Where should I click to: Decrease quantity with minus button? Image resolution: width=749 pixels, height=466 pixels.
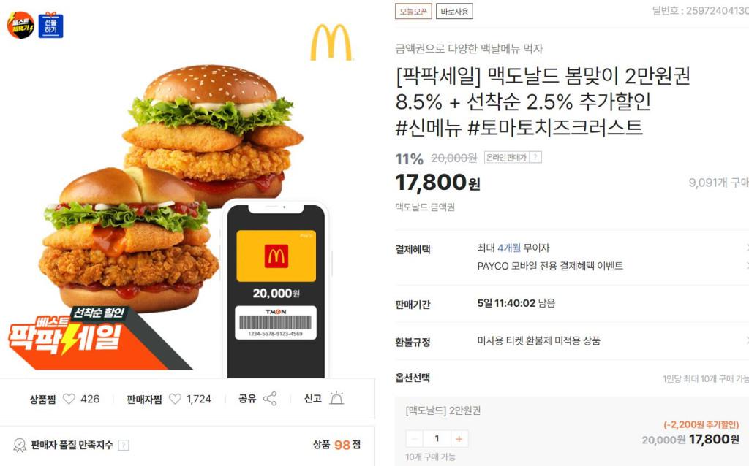[x=414, y=439]
